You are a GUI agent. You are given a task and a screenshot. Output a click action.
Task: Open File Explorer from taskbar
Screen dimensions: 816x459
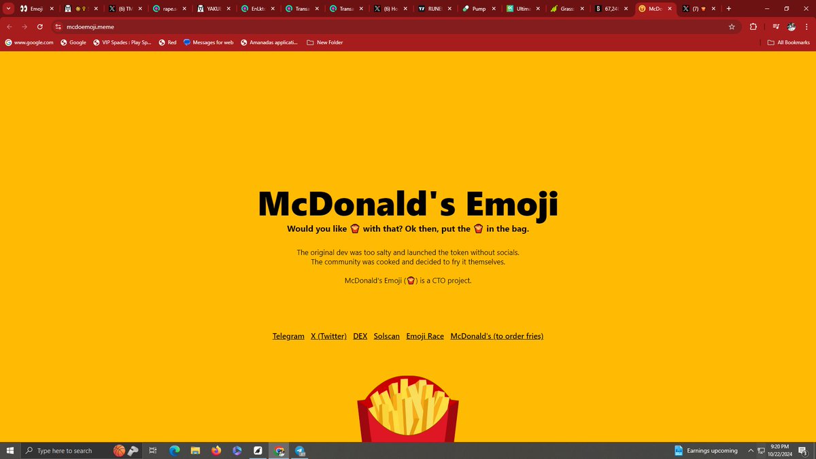(x=195, y=450)
